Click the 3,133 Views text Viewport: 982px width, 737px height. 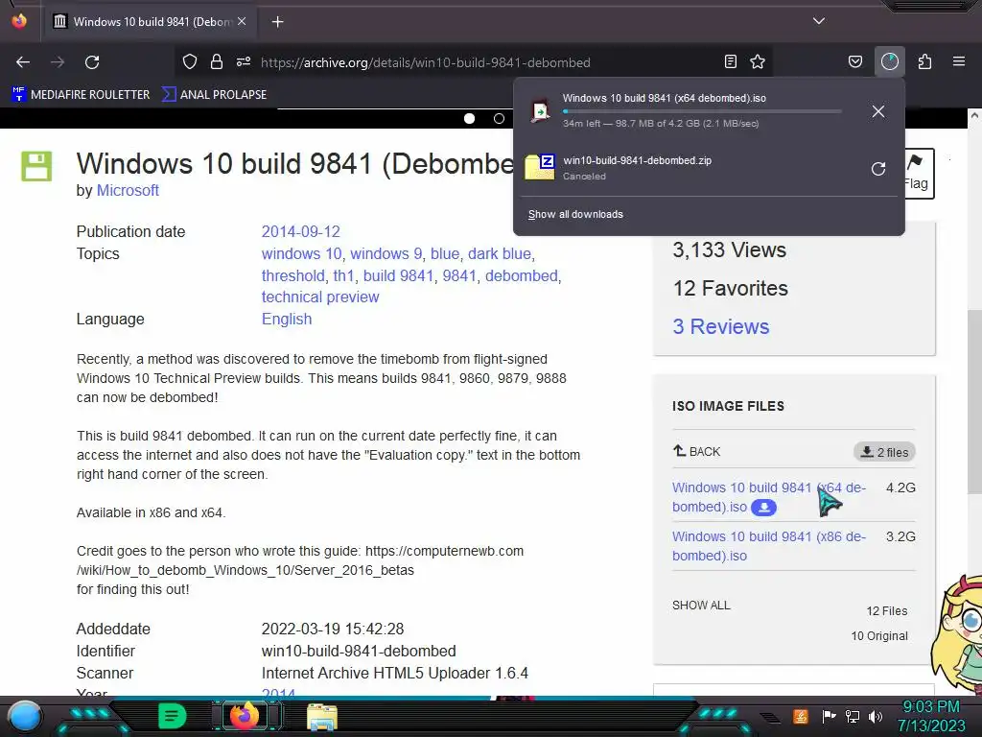pyautogui.click(x=729, y=250)
